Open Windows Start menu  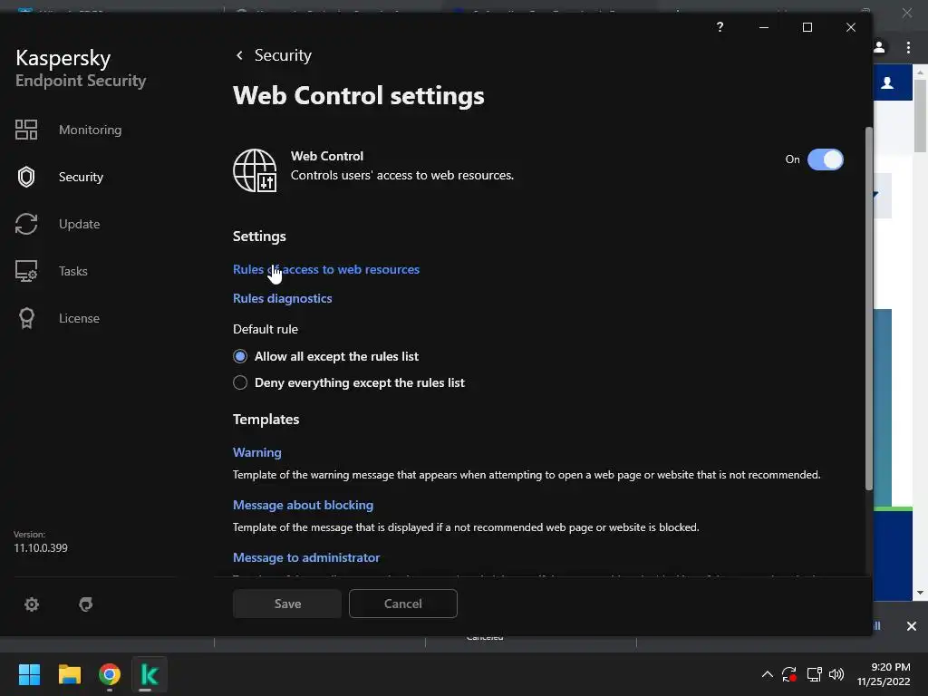click(x=29, y=674)
